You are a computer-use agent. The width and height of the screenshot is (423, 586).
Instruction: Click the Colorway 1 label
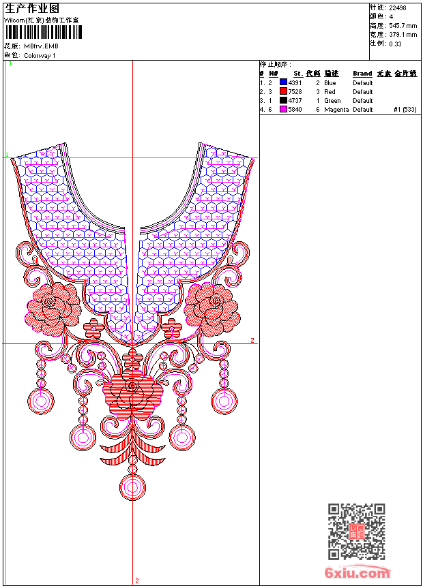[40, 55]
